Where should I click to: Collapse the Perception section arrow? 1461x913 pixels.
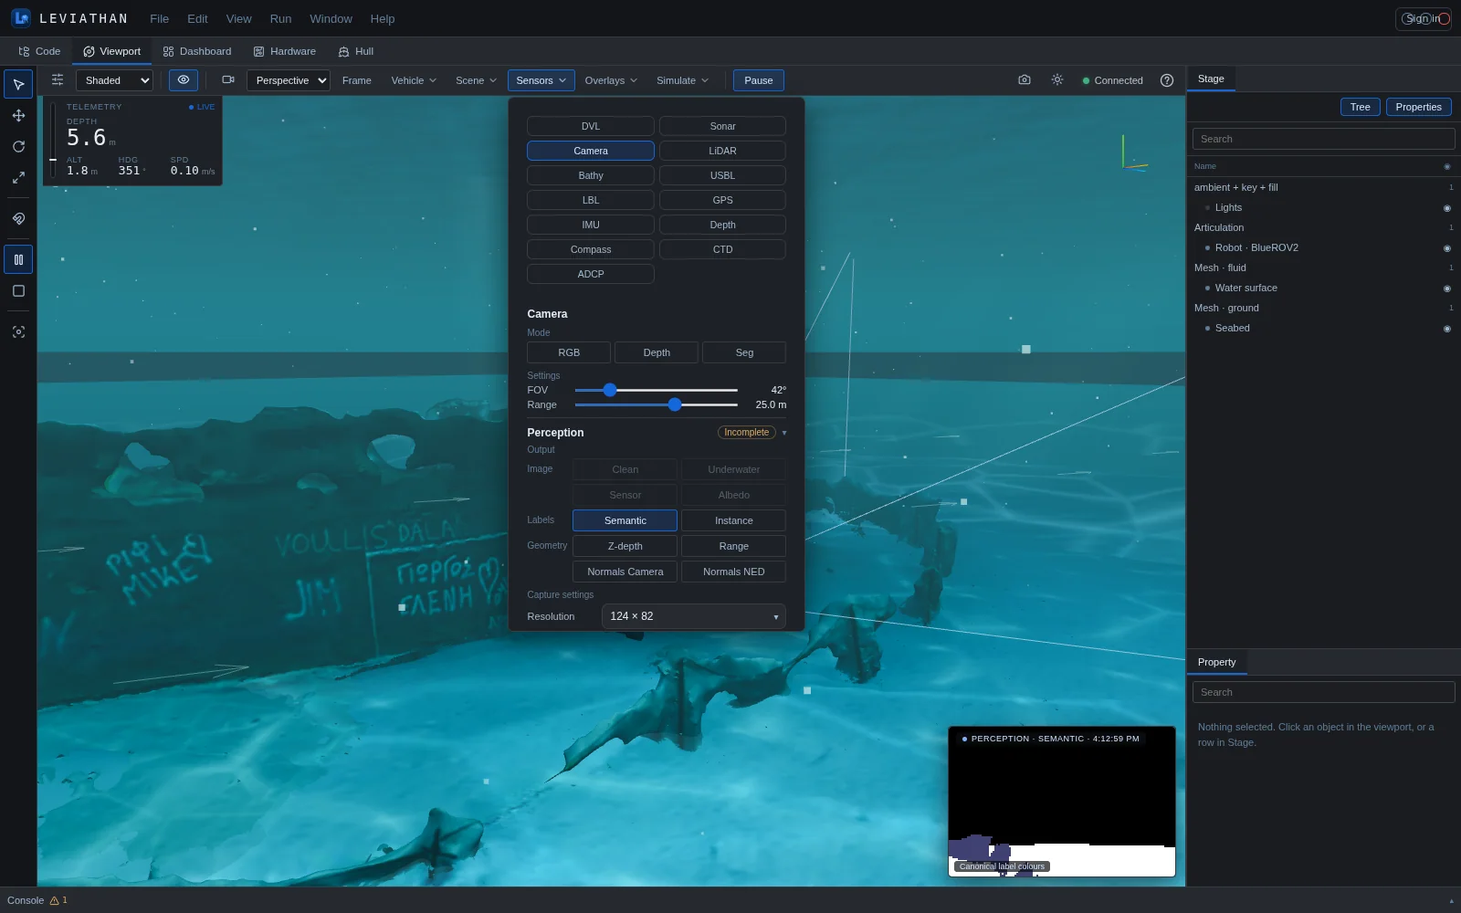[784, 433]
